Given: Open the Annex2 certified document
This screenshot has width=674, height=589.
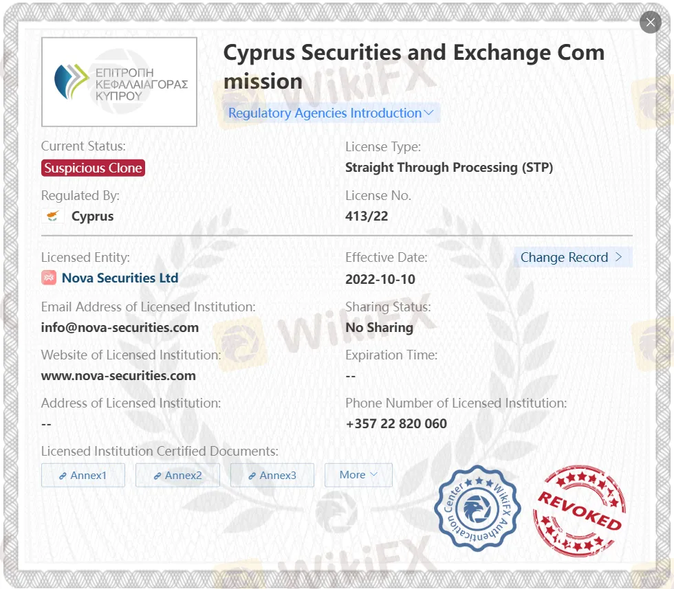Looking at the screenshot, I should pyautogui.click(x=177, y=475).
